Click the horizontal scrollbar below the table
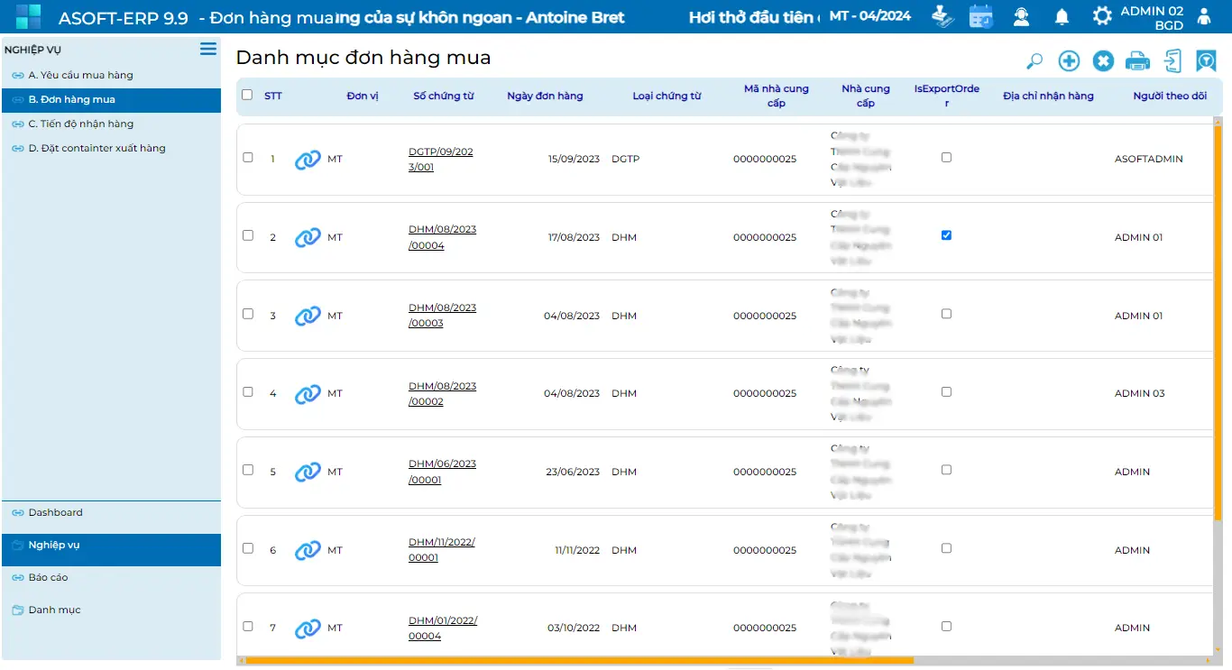 pos(577,660)
